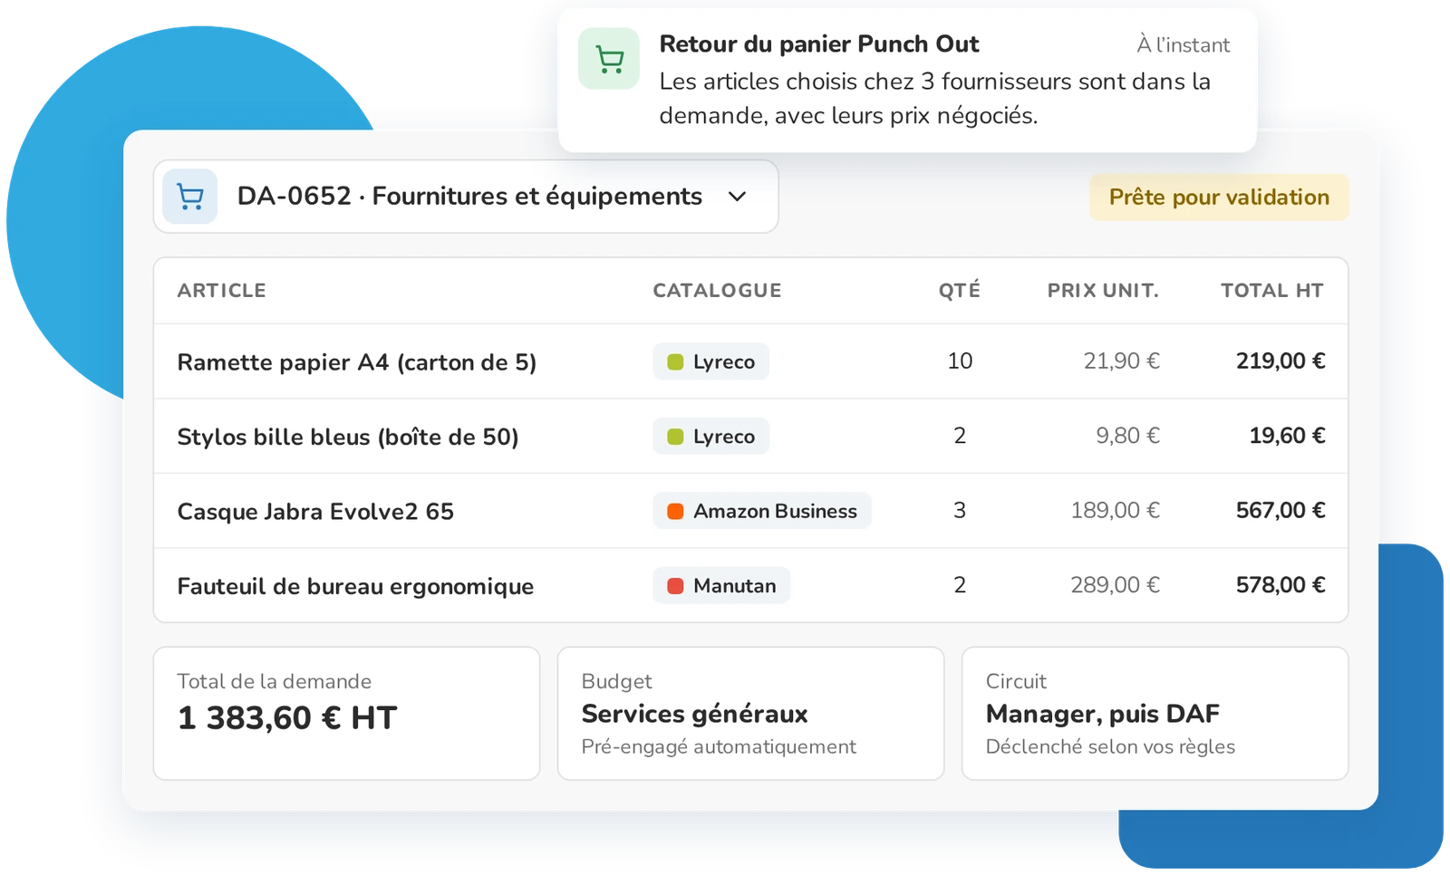Click the '1 383,60 € HT' amount
1450x875 pixels.
[287, 718]
